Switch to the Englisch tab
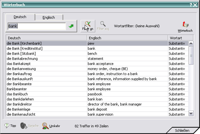 (49, 17)
